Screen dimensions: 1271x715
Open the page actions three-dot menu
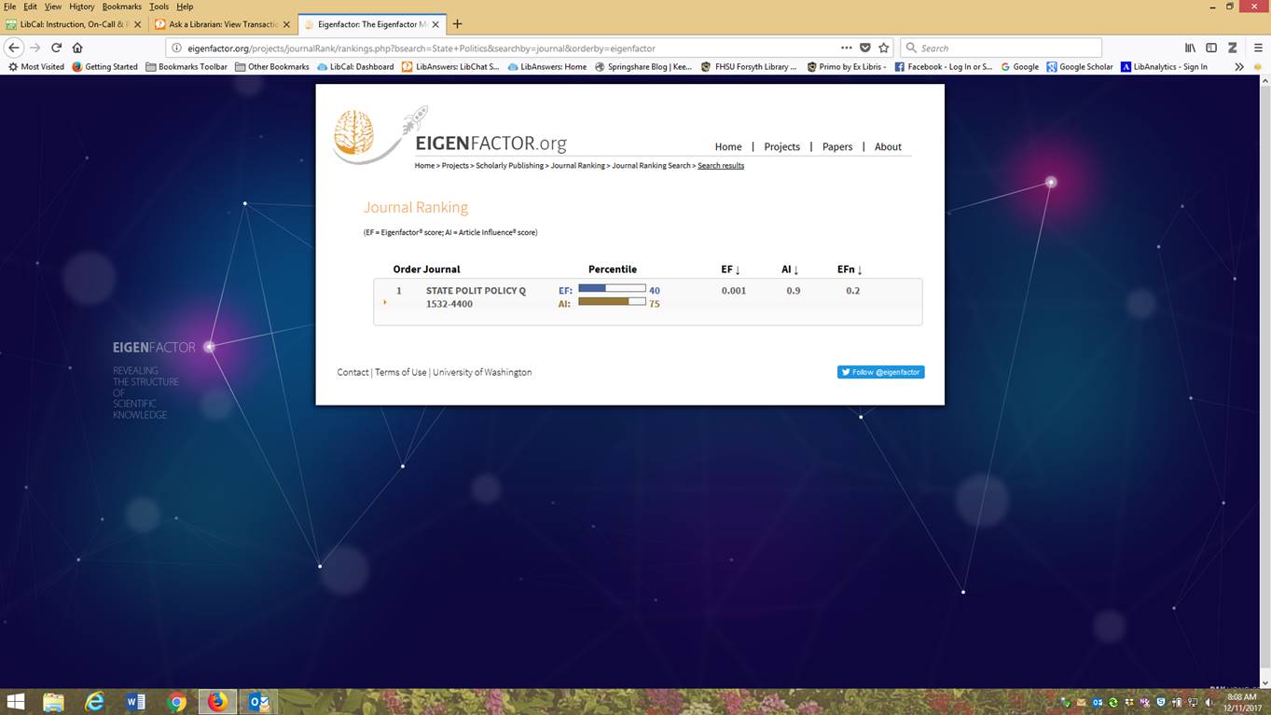(846, 48)
